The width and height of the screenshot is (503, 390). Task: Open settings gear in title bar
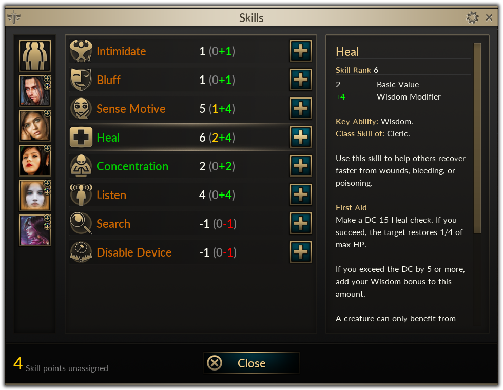pyautogui.click(x=472, y=17)
